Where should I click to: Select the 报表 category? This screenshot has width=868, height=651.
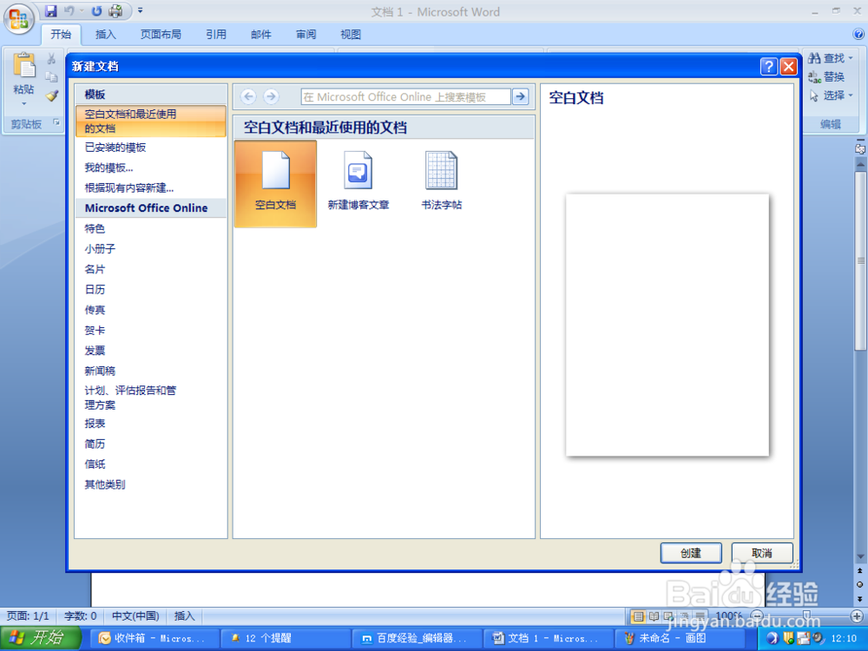[95, 424]
